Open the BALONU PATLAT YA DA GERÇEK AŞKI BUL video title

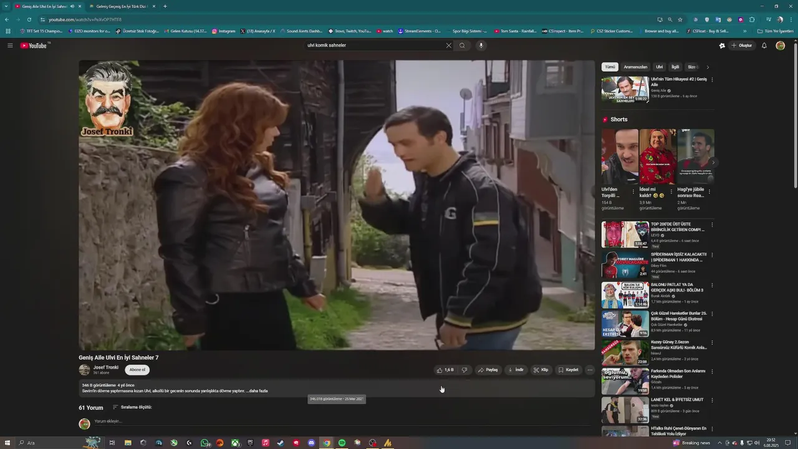click(x=677, y=287)
